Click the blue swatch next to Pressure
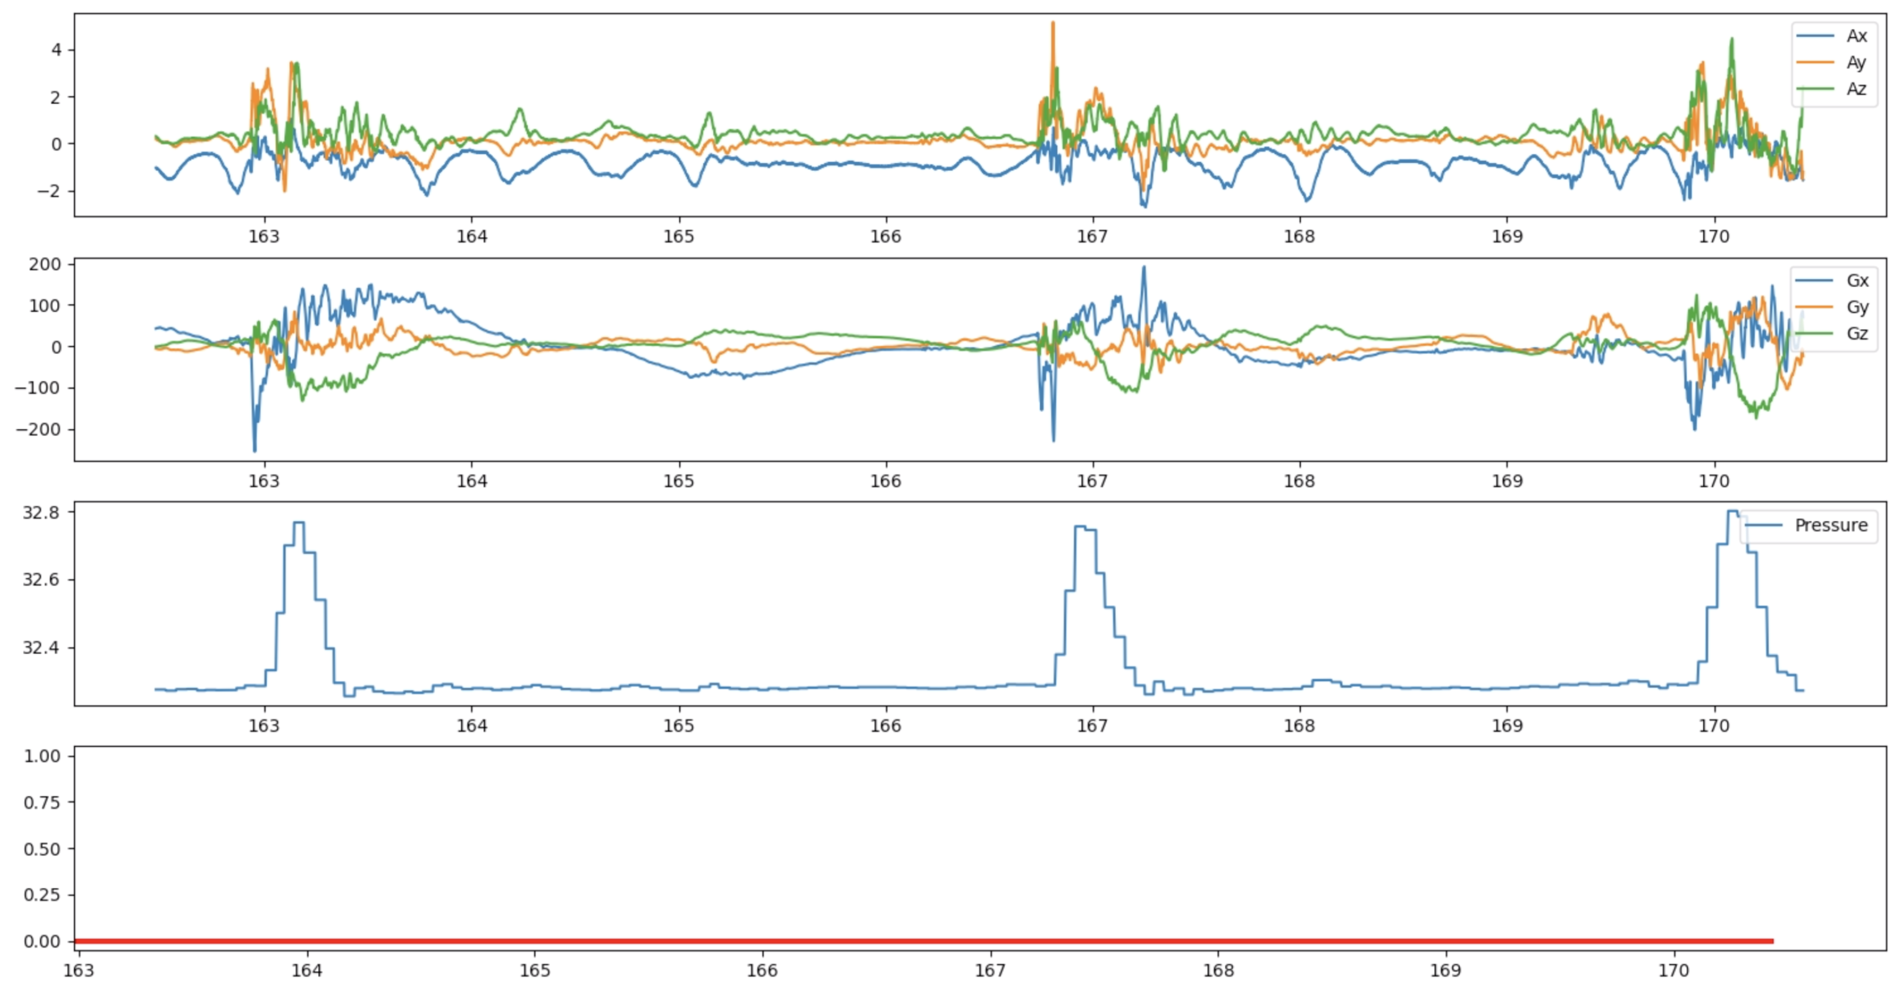This screenshot has height=995, width=1902. click(x=1764, y=525)
